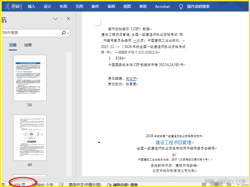Select the print layout view icon
The width and height of the screenshot is (250, 187).
[217, 185]
